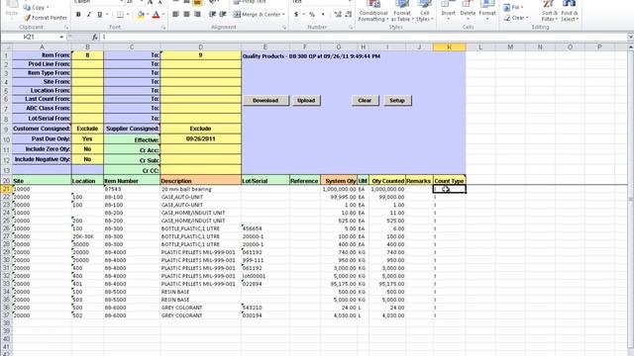Open Find & Select
Screen dimensions: 634x356
tap(569, 11)
